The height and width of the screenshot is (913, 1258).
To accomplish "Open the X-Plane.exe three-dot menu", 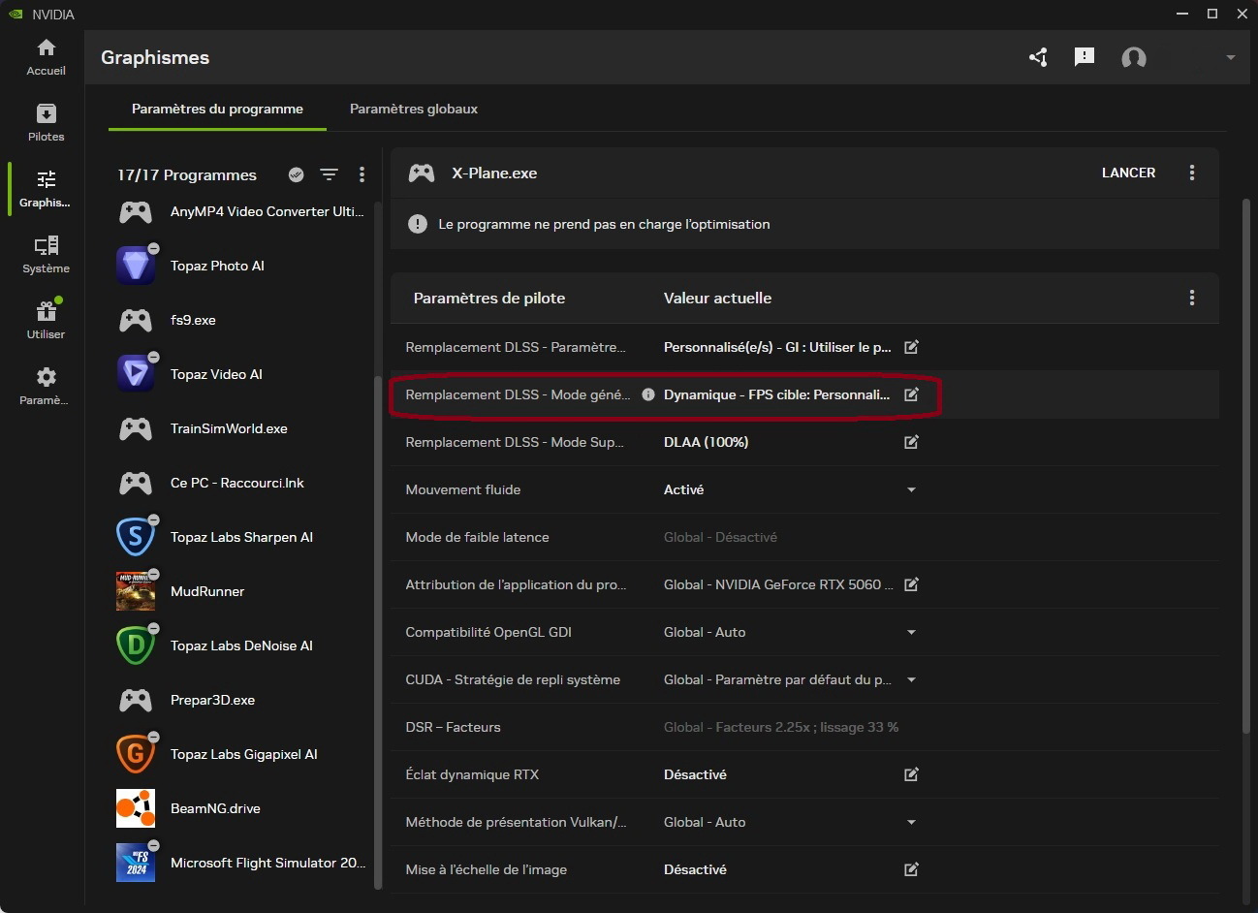I will pos(1192,173).
